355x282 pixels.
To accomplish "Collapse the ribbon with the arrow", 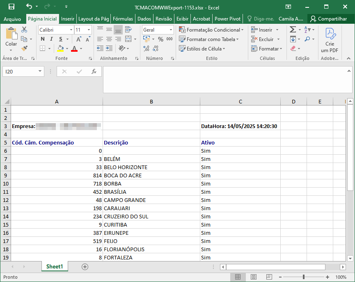I will point(348,58).
